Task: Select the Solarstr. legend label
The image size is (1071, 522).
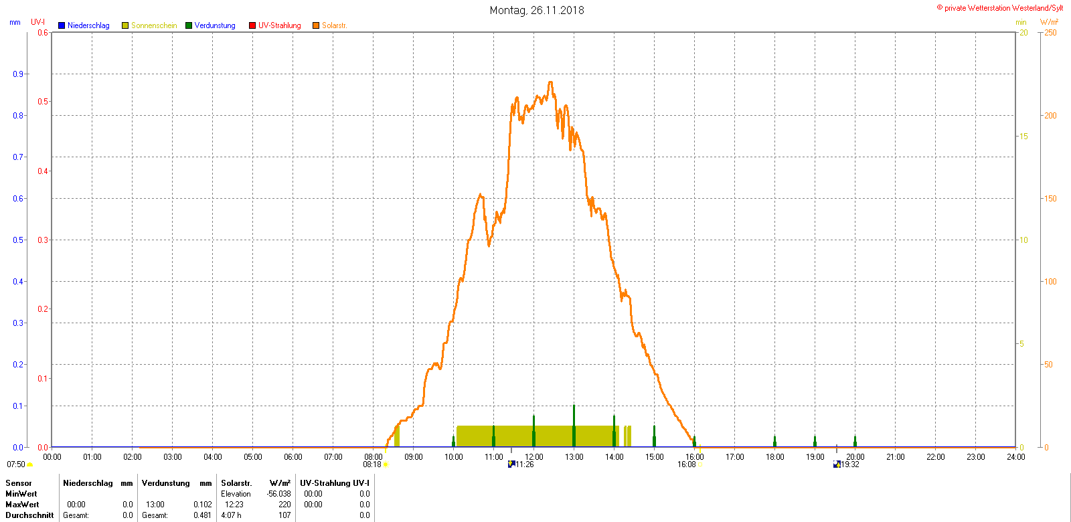Action: point(335,25)
